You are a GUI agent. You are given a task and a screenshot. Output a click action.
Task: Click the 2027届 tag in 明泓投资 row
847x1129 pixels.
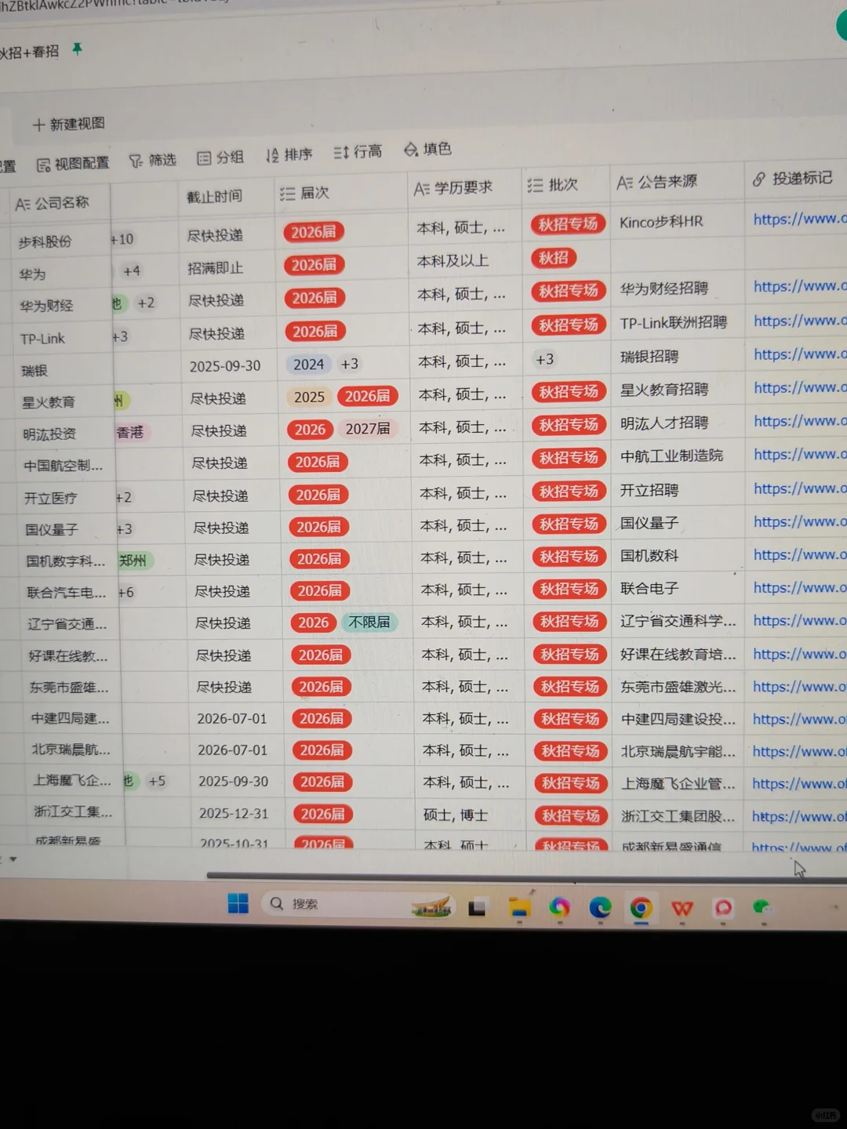click(x=369, y=429)
